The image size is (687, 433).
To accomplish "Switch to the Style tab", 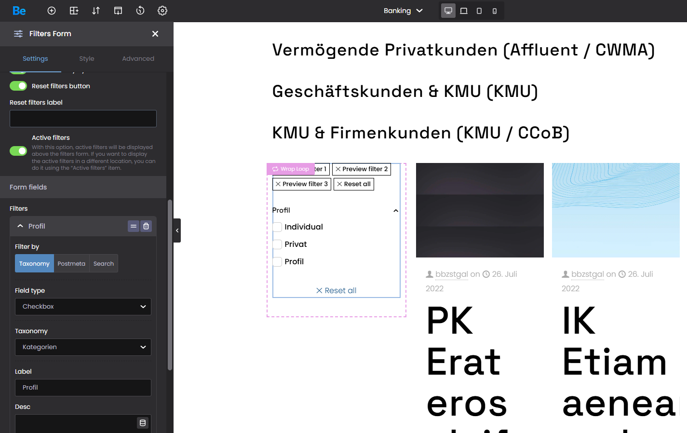I will (x=87, y=58).
